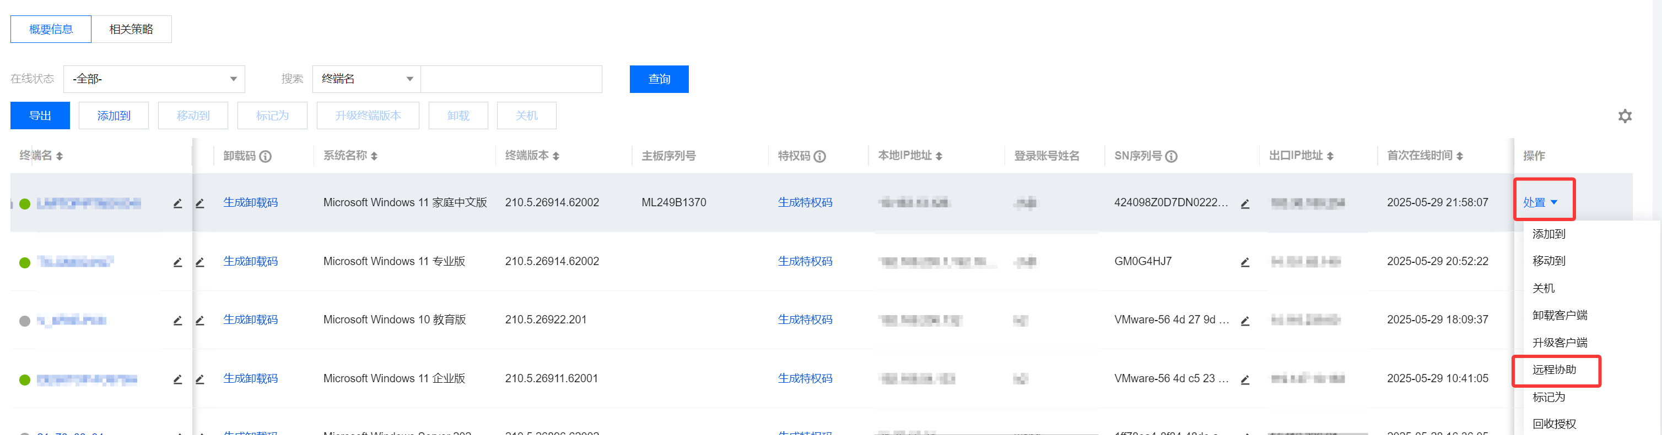
Task: Open the column settings gear icon
Action: coord(1625,116)
